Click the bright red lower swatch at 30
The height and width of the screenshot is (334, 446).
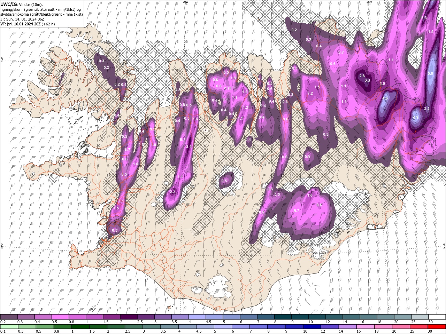(x=437, y=326)
